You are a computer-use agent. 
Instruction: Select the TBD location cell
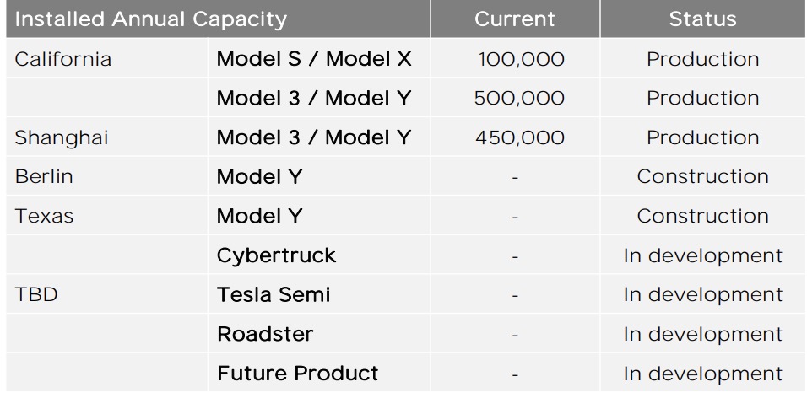[x=36, y=294]
